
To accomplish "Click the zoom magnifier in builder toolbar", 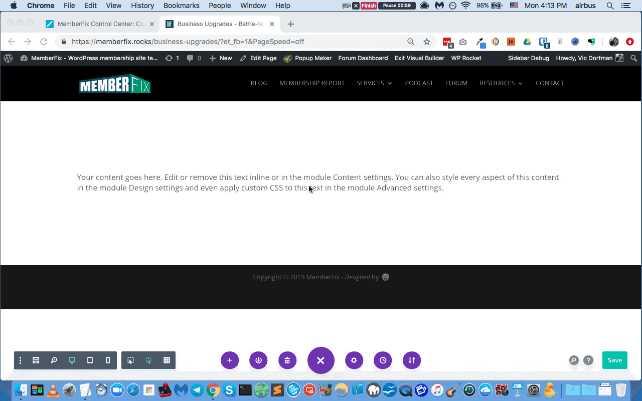I will (54, 360).
